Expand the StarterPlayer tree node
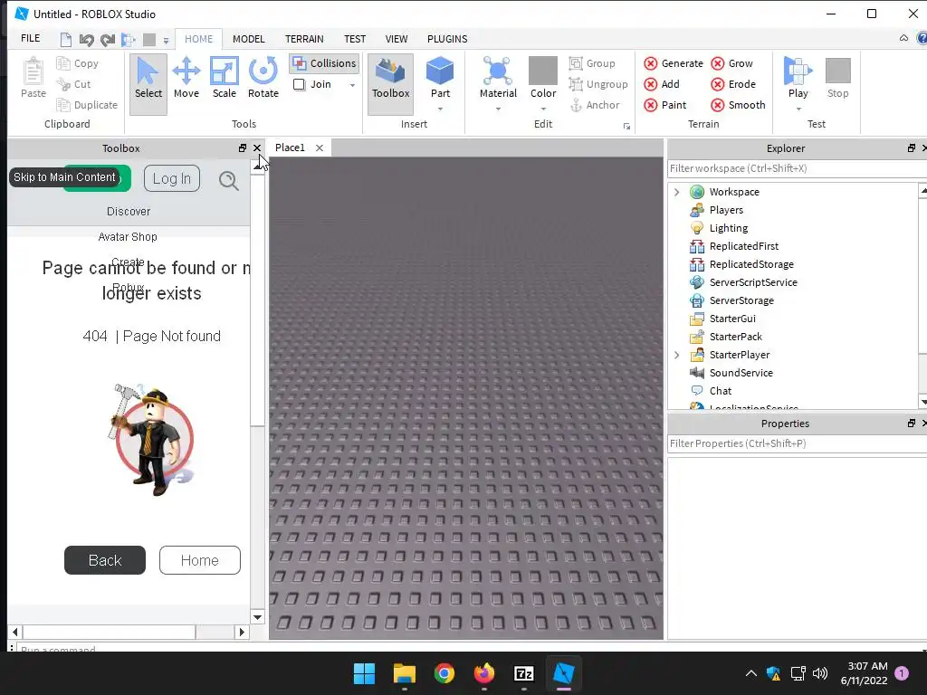The height and width of the screenshot is (695, 927). coord(677,355)
